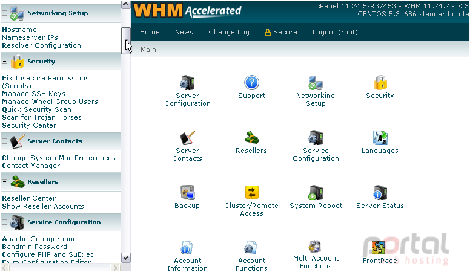Click the Security padlock icon in sidebar header
Image resolution: width=470 pixels, height=272 pixels.
pyautogui.click(x=18, y=62)
